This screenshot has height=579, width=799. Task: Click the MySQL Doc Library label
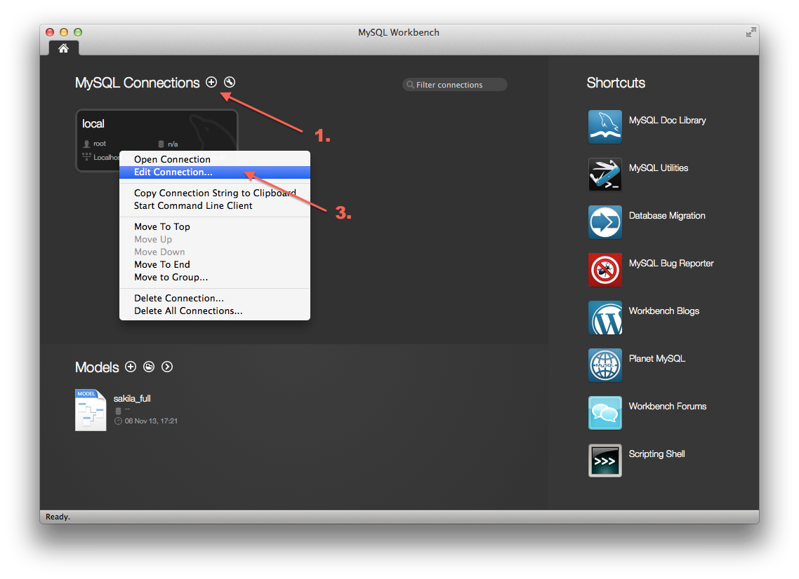coord(667,121)
